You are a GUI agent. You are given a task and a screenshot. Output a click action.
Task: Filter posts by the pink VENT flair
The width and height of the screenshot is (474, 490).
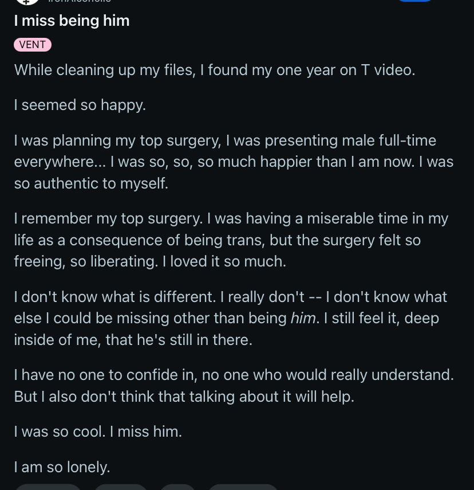click(x=33, y=45)
